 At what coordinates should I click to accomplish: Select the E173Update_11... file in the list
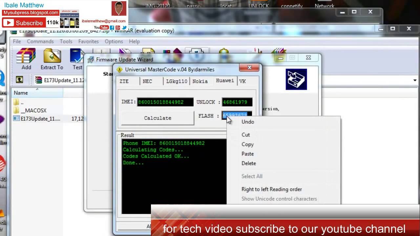click(37, 119)
